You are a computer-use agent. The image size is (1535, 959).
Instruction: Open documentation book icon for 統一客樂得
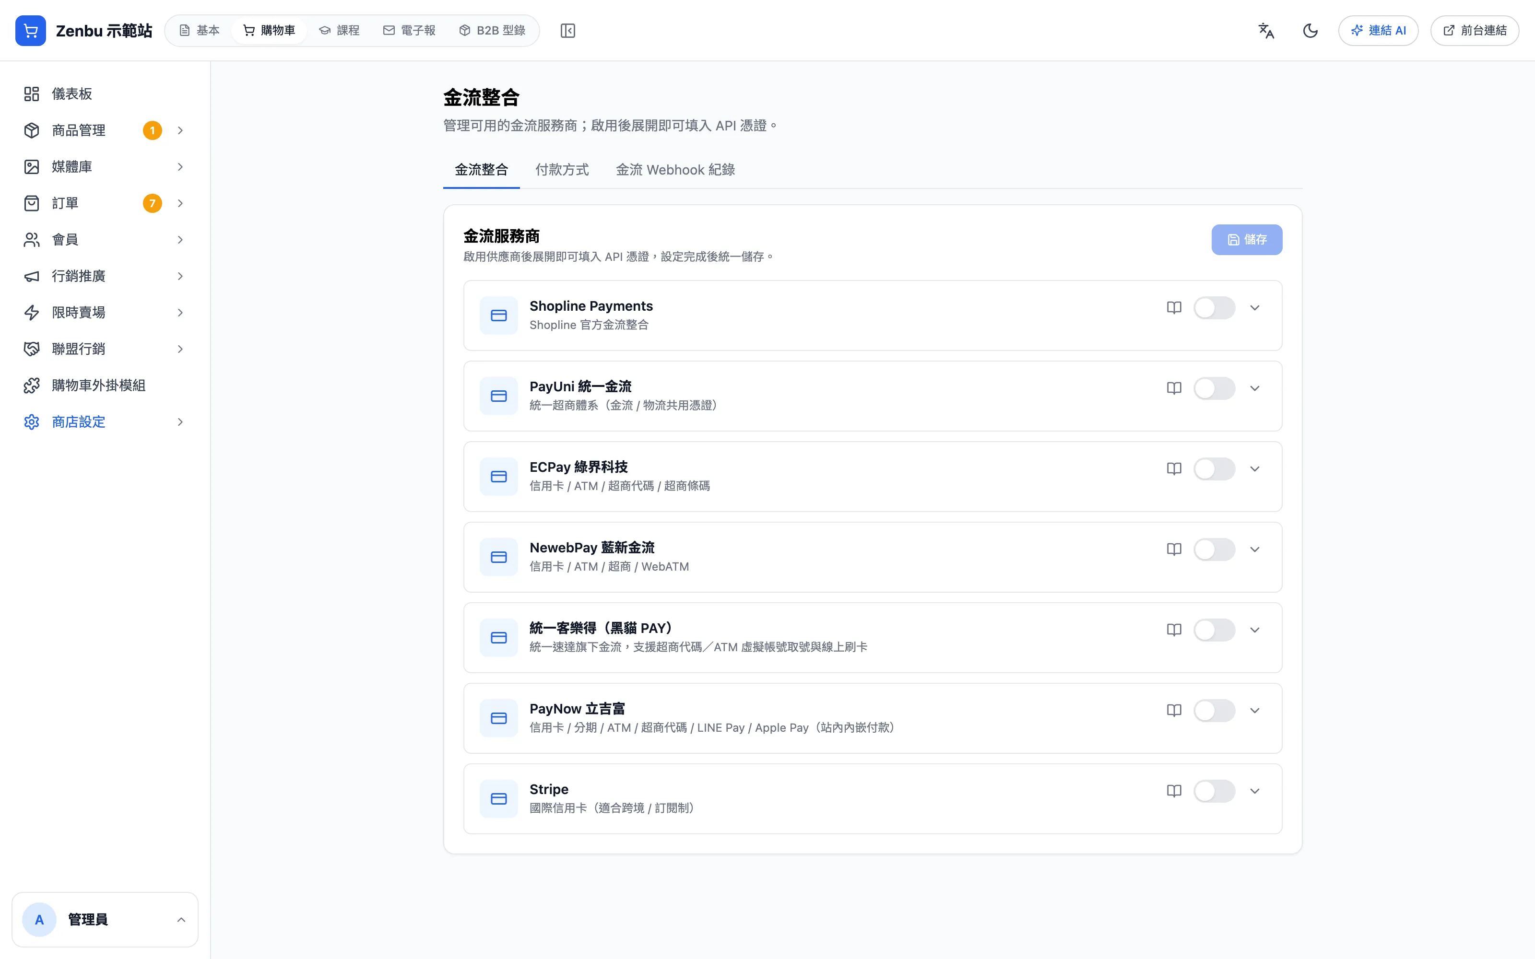[1174, 630]
